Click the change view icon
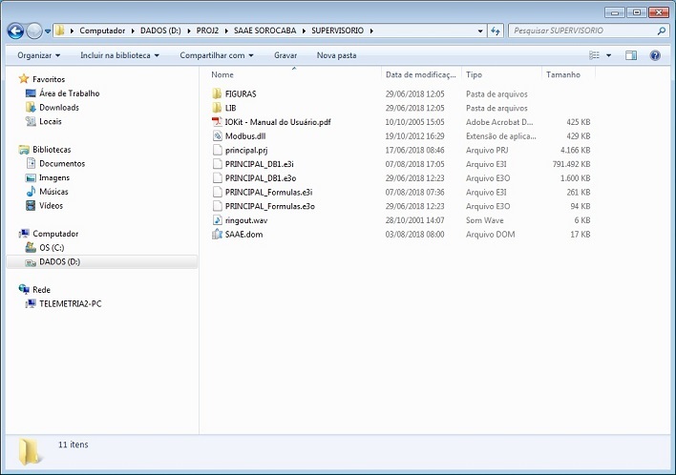The image size is (676, 475). point(594,55)
